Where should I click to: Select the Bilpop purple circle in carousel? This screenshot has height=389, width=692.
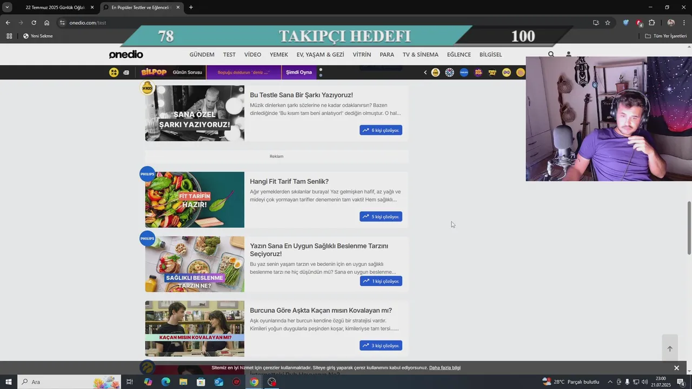pyautogui.click(x=478, y=72)
